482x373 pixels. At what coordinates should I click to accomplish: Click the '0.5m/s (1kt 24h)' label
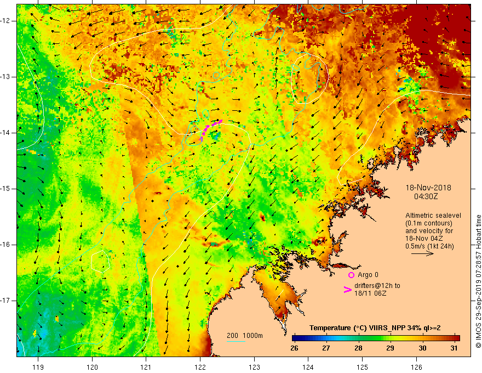point(429,246)
